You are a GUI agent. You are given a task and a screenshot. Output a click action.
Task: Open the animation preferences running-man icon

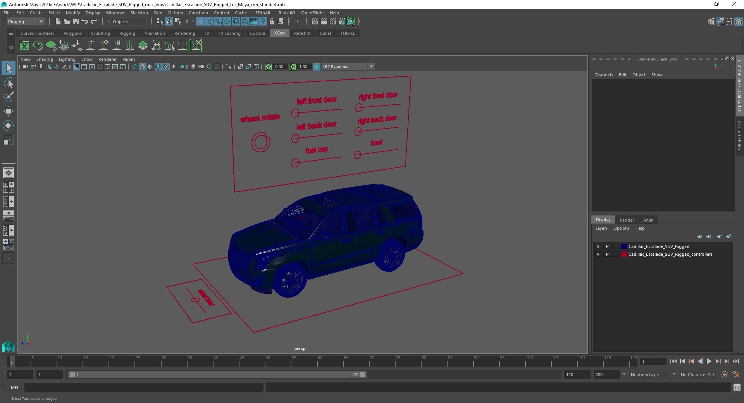pyautogui.click(x=736, y=375)
